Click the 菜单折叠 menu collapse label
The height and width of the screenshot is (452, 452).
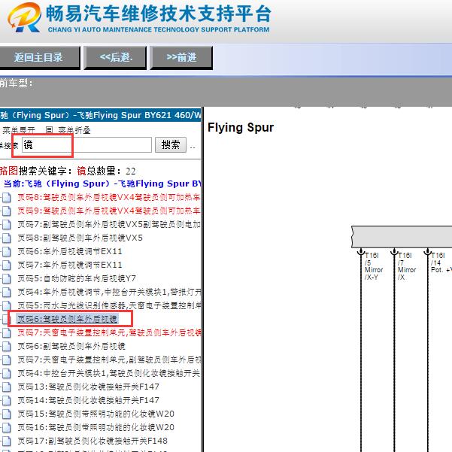(x=74, y=130)
